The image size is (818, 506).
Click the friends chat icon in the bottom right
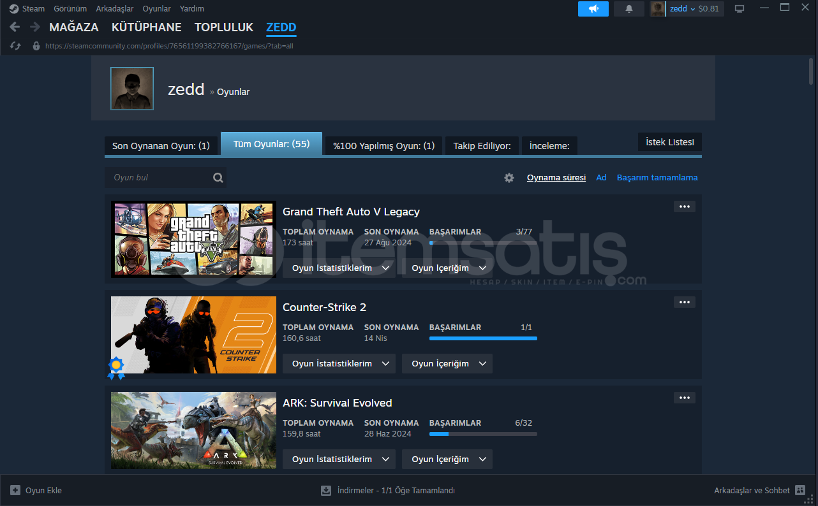tap(801, 491)
